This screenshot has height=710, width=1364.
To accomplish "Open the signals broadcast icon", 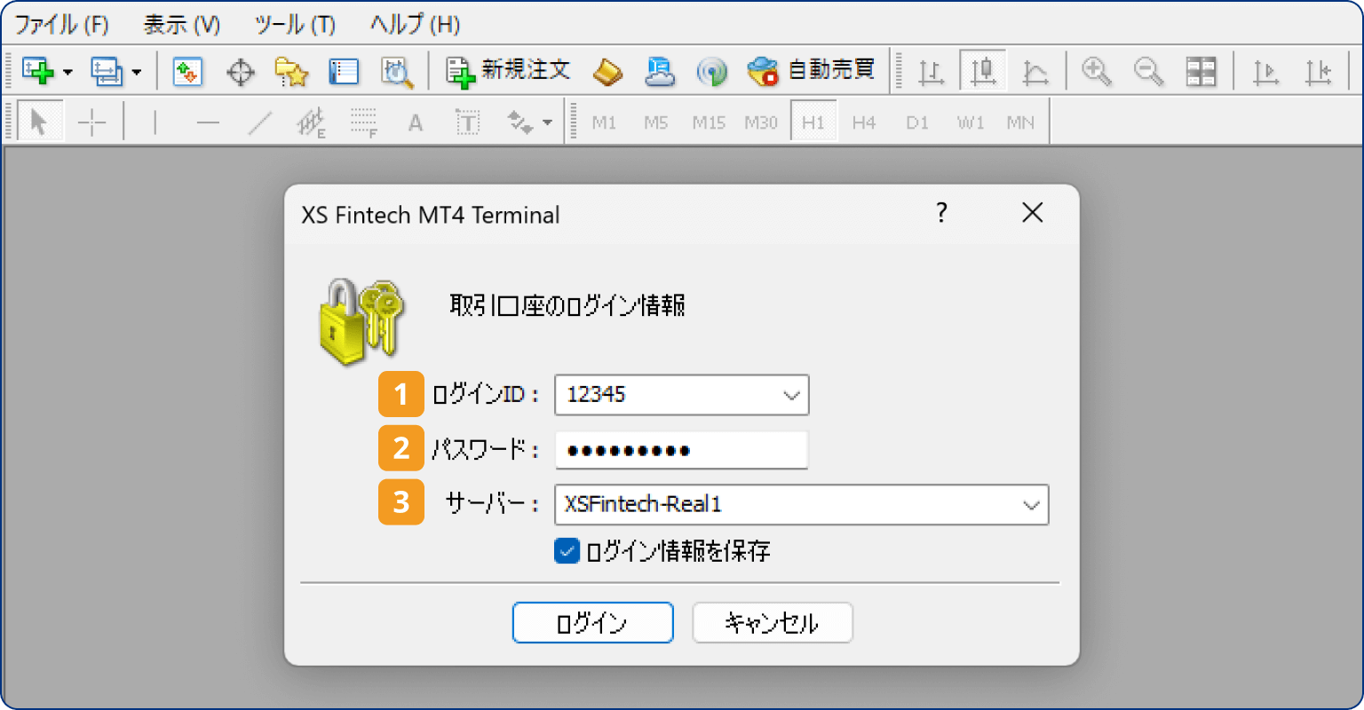I will tap(711, 71).
